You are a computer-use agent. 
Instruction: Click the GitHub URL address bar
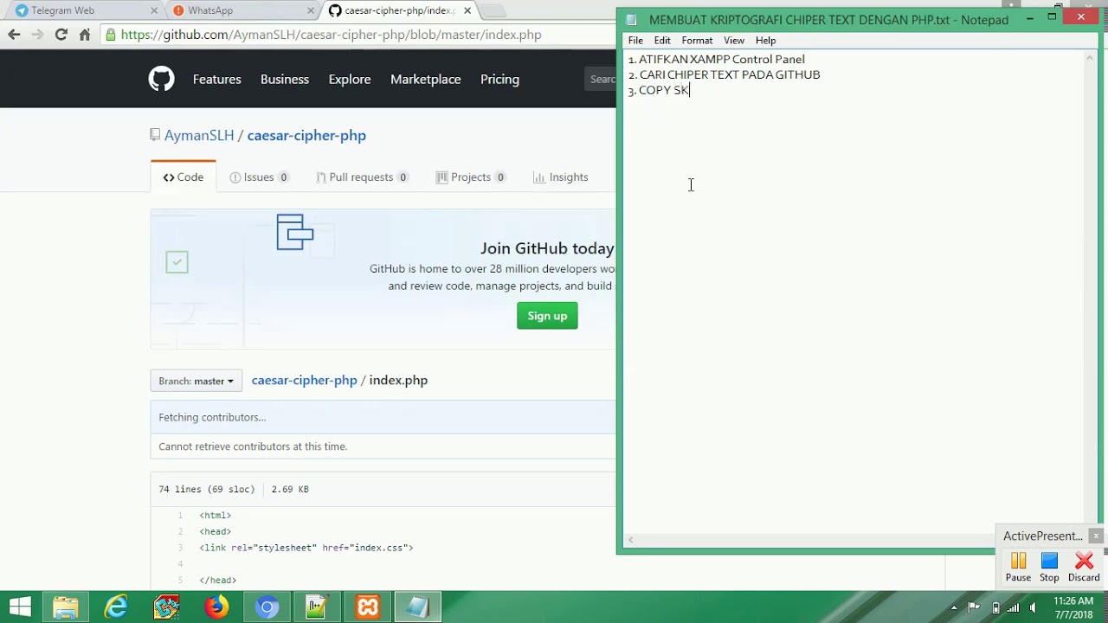359,35
